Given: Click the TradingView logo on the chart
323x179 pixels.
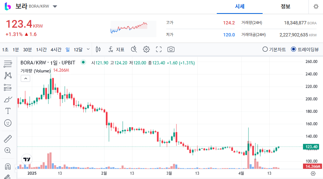Looking at the screenshot, I should pos(27,159).
